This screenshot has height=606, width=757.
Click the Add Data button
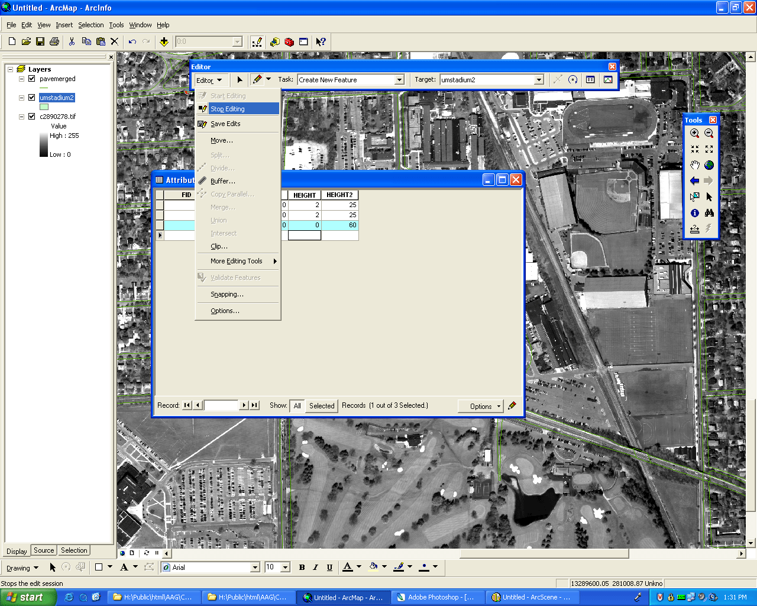(164, 41)
